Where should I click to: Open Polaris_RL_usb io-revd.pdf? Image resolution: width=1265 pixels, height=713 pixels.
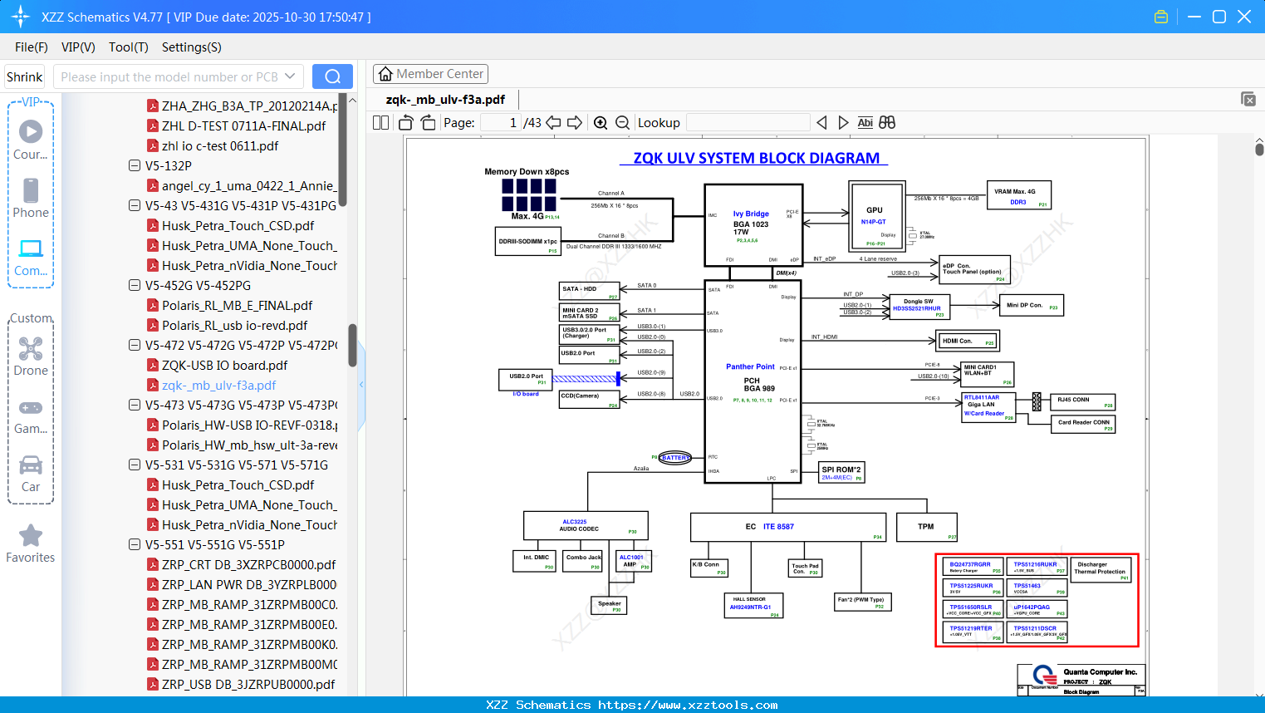235,325
